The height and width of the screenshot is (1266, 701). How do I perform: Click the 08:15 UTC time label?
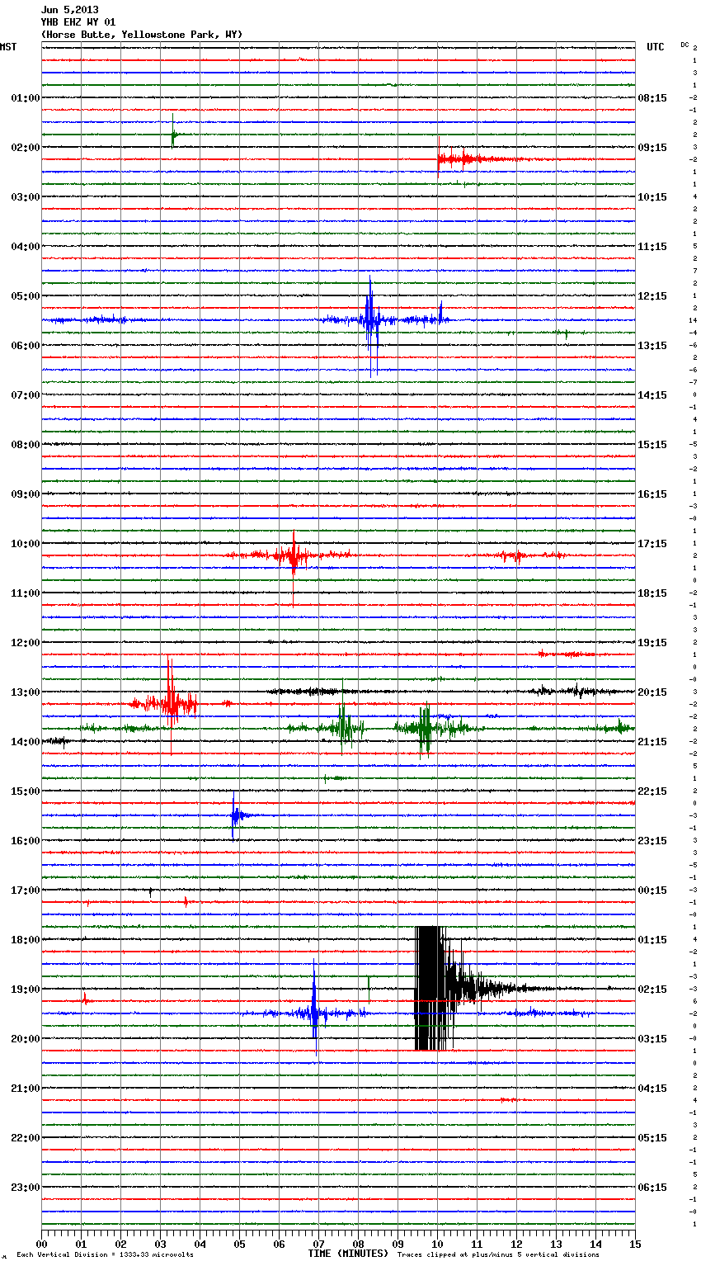pyautogui.click(x=652, y=98)
